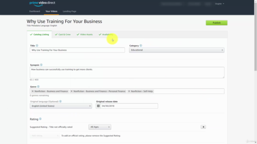
Task: Open the Category info icon
Action: click(x=141, y=46)
